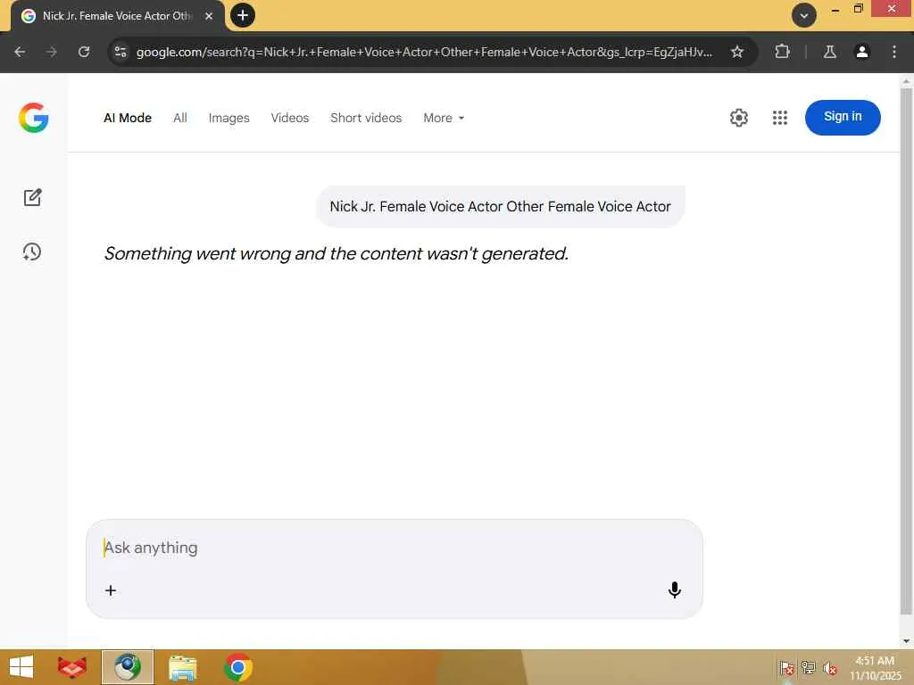Screen dimensions: 914x685
Task: Open Chrome Labs flask icon
Action: [830, 52]
